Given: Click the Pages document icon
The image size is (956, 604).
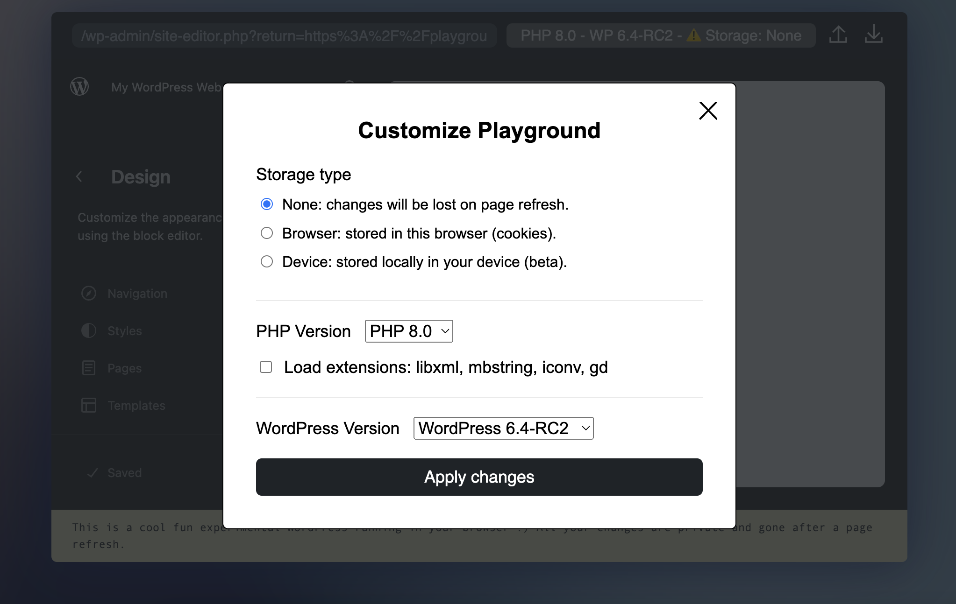Looking at the screenshot, I should (89, 368).
